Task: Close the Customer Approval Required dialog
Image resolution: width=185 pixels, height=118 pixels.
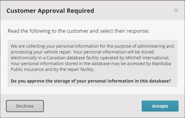Action: [x=176, y=10]
